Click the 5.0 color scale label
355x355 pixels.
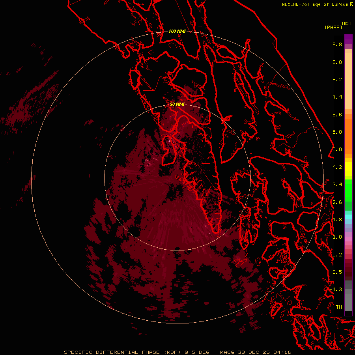coord(337,149)
